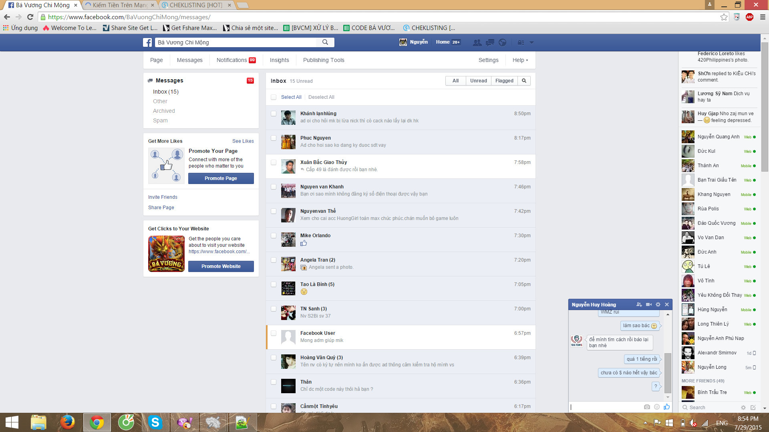This screenshot has height=432, width=769.
Task: Click the privacy shortcuts lock icon
Action: 521,42
